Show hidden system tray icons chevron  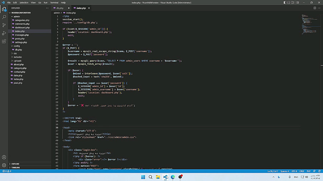[273, 177]
